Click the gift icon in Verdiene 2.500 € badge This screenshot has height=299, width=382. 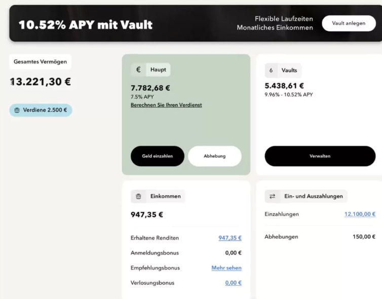17,110
